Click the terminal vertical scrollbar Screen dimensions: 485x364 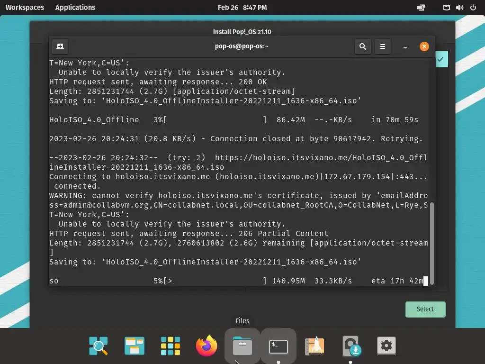coord(432,243)
